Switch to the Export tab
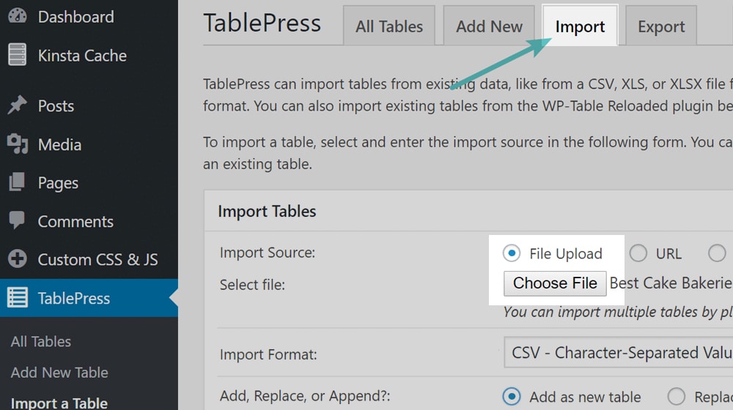 pos(661,26)
